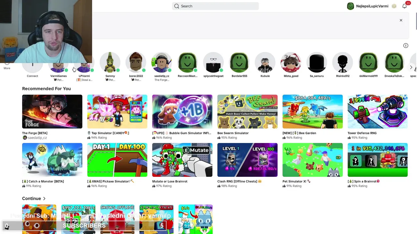Click the NejlepsiLupicVarmi profile avatar
Screen dimensions: 417x234
[x=350, y=6]
